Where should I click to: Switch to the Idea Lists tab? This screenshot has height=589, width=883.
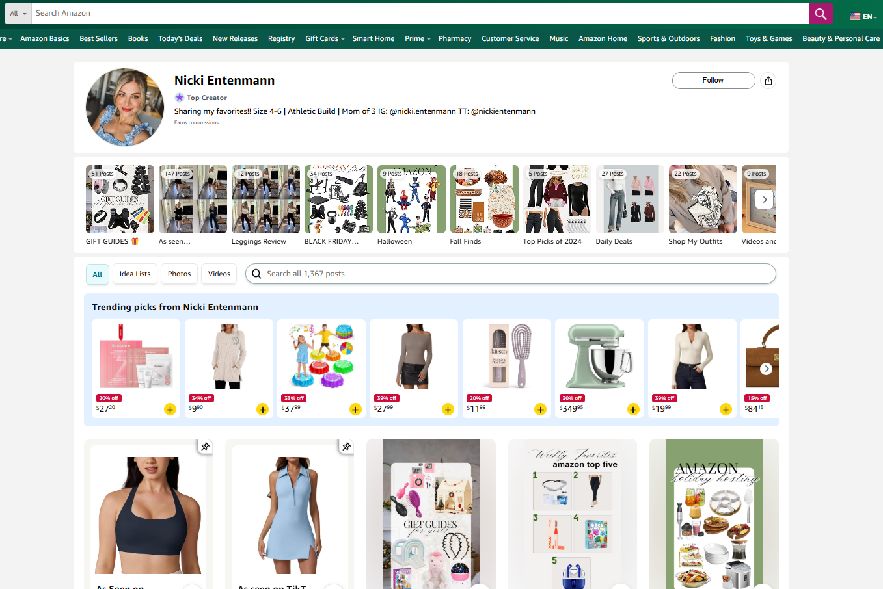[135, 274]
